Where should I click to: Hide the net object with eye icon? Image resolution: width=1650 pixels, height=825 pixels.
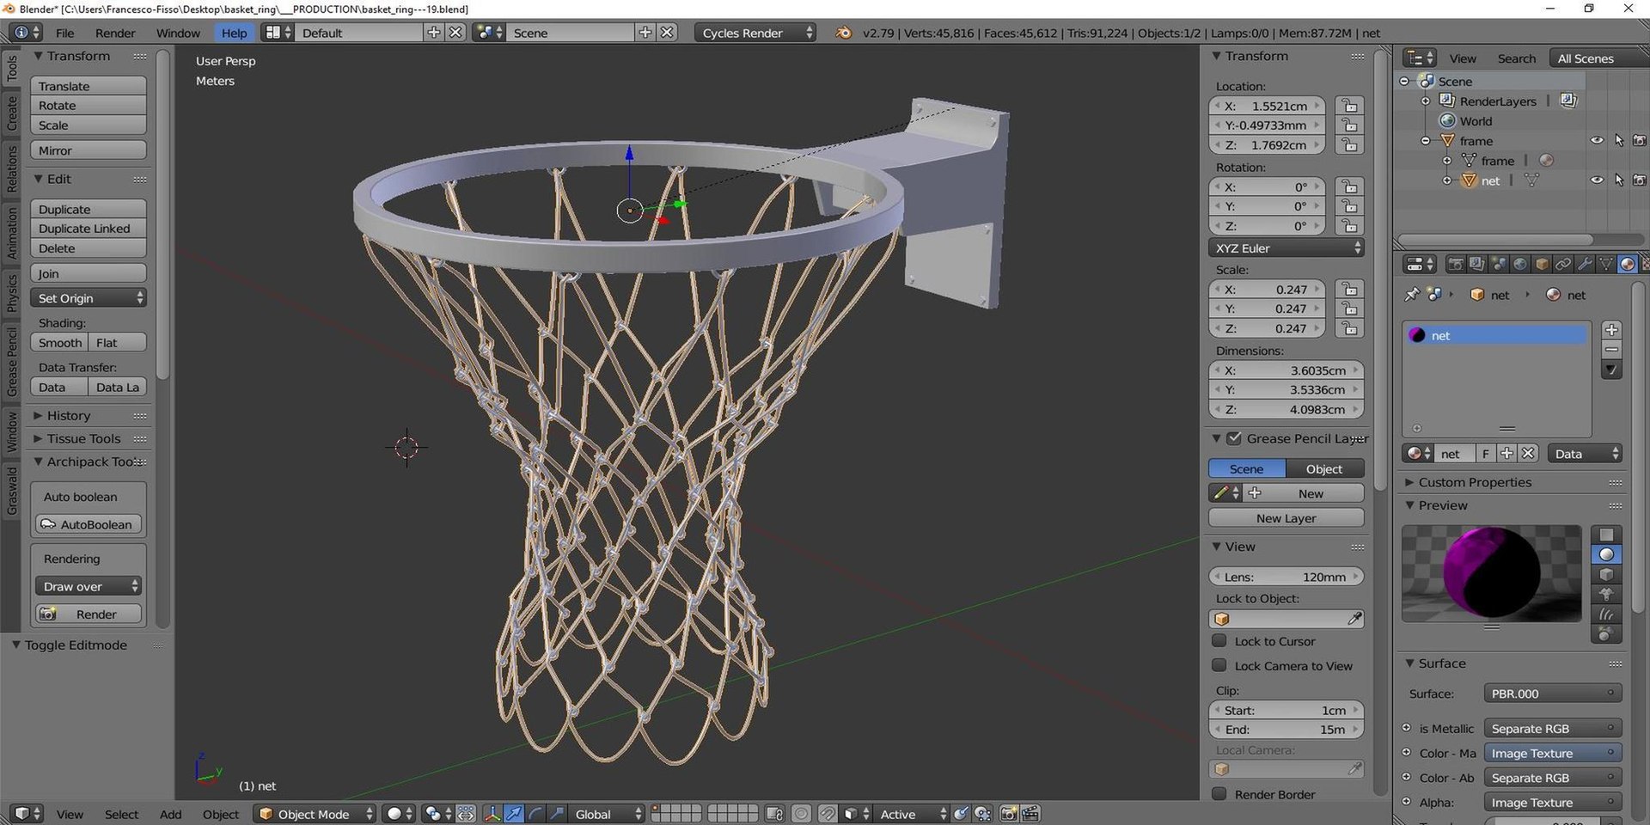tap(1597, 180)
